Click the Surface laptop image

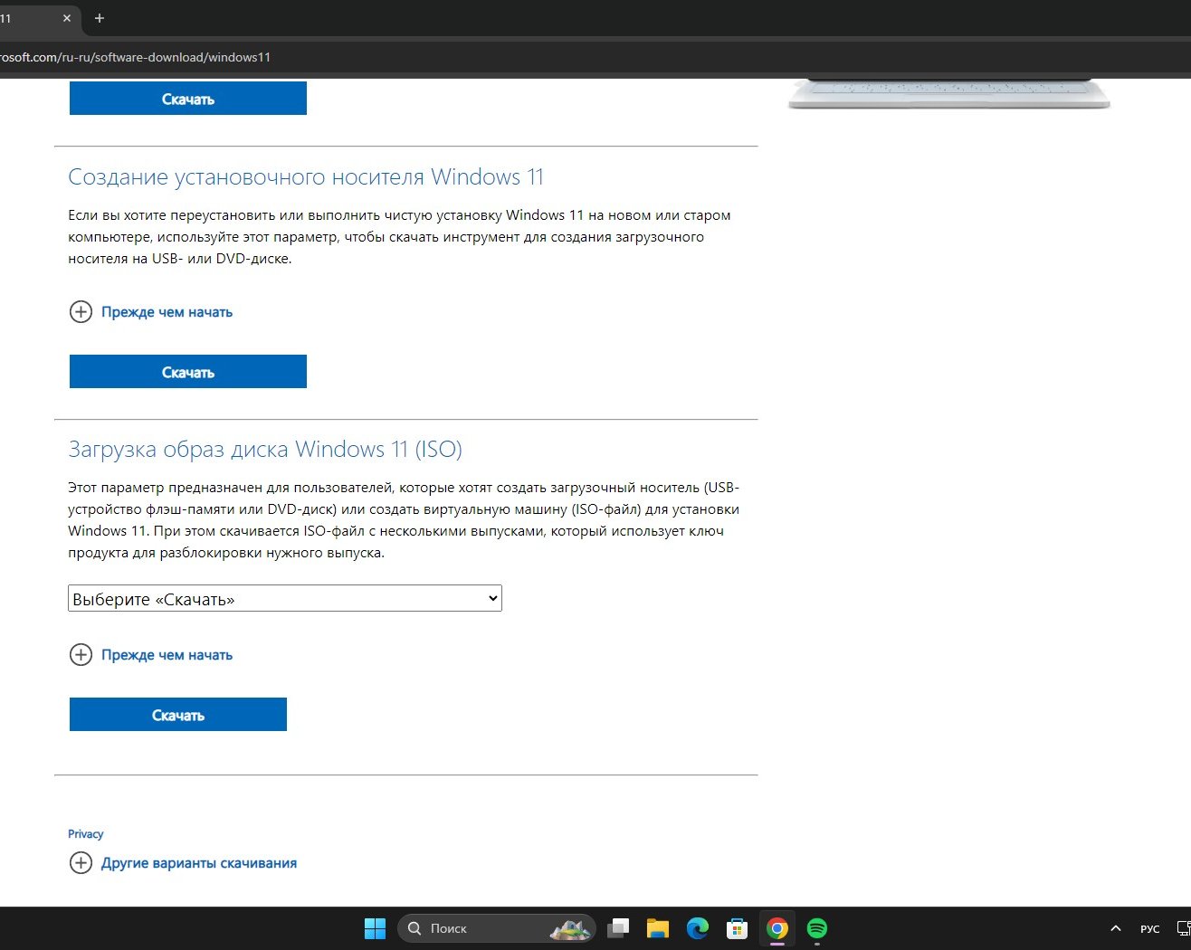(x=949, y=94)
